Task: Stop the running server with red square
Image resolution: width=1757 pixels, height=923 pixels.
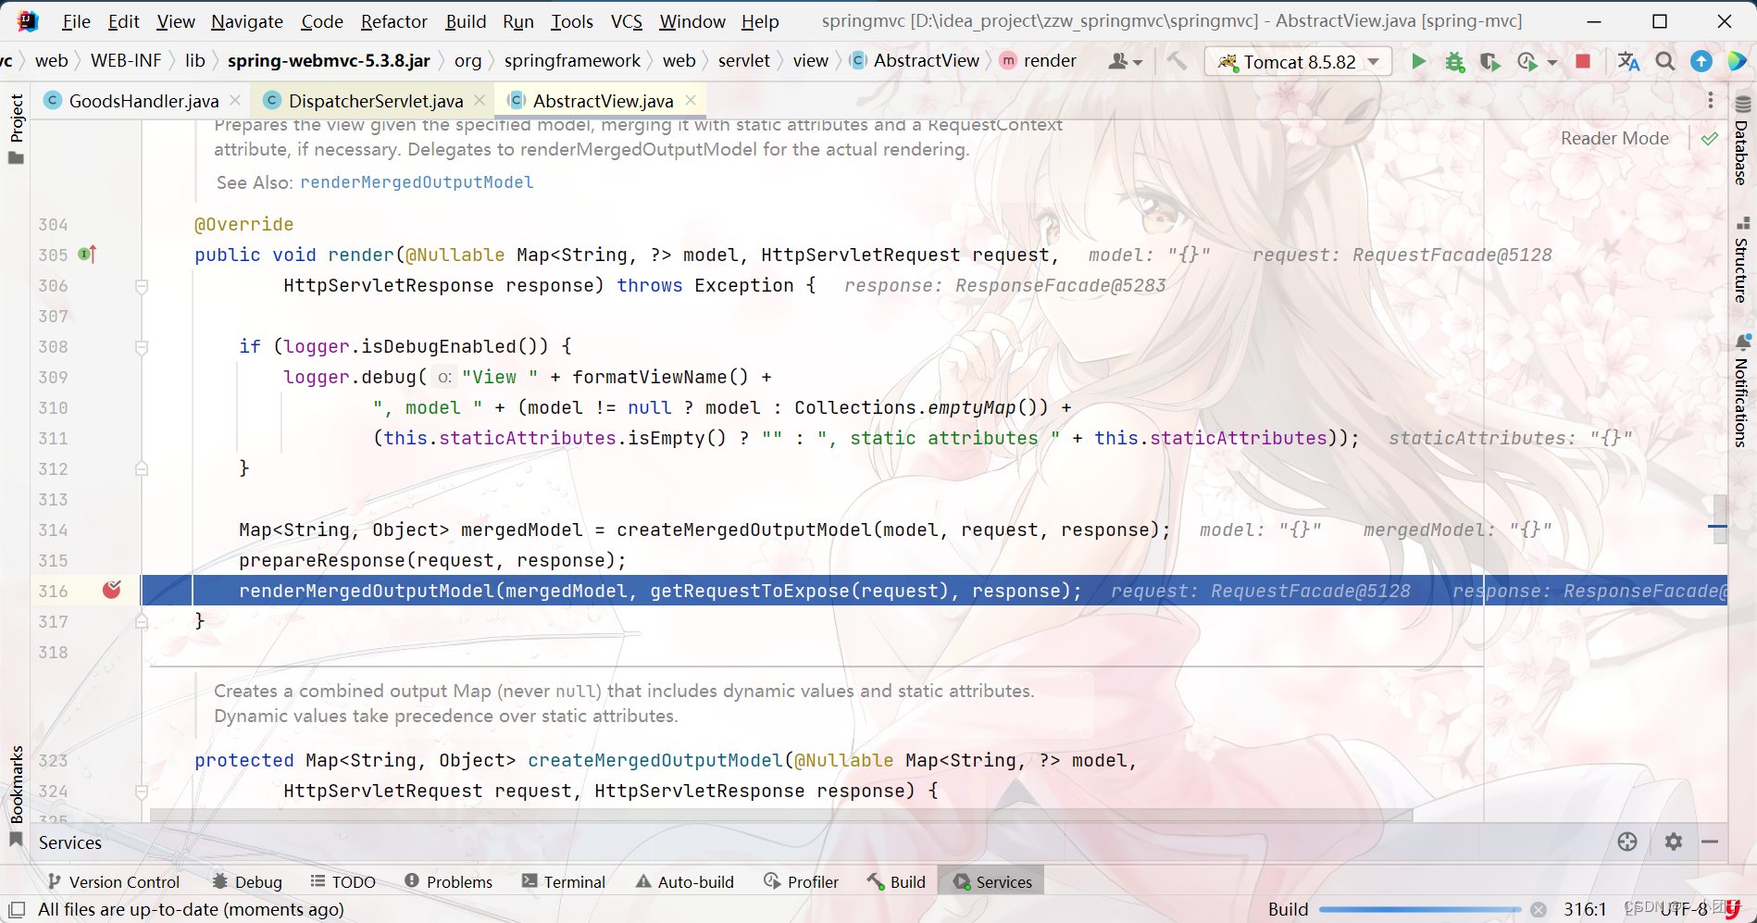Action: point(1583,61)
